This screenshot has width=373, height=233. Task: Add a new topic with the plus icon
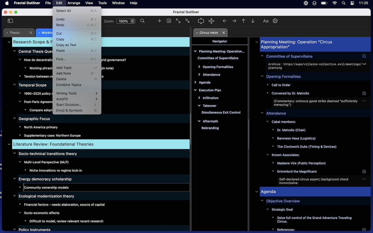(x=159, y=21)
